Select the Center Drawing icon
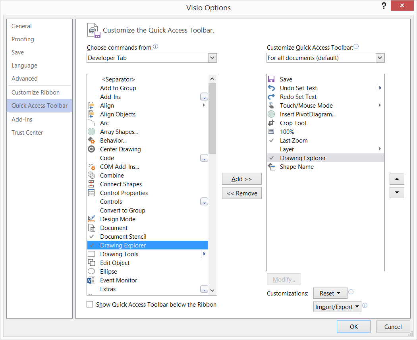 tap(91, 149)
